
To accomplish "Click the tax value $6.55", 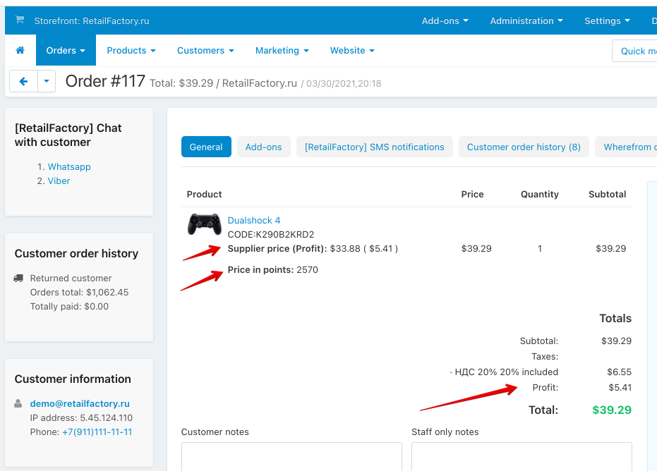I will pos(620,372).
